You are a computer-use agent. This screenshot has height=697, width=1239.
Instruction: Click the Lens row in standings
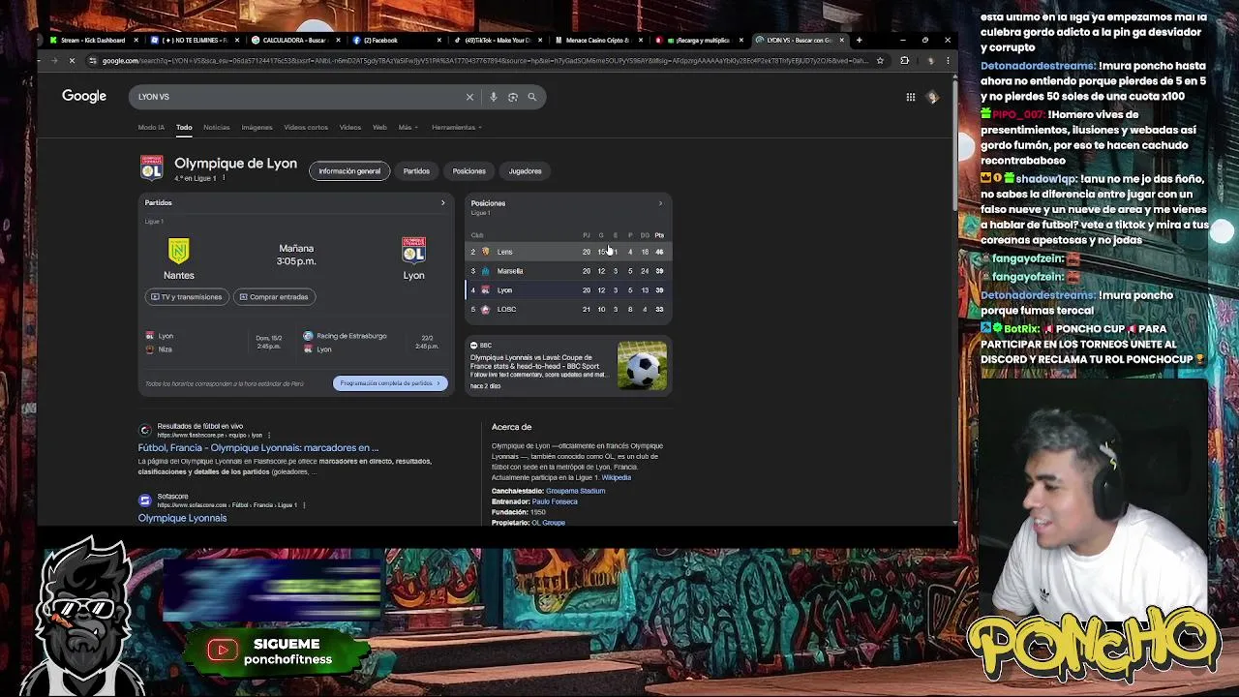567,252
